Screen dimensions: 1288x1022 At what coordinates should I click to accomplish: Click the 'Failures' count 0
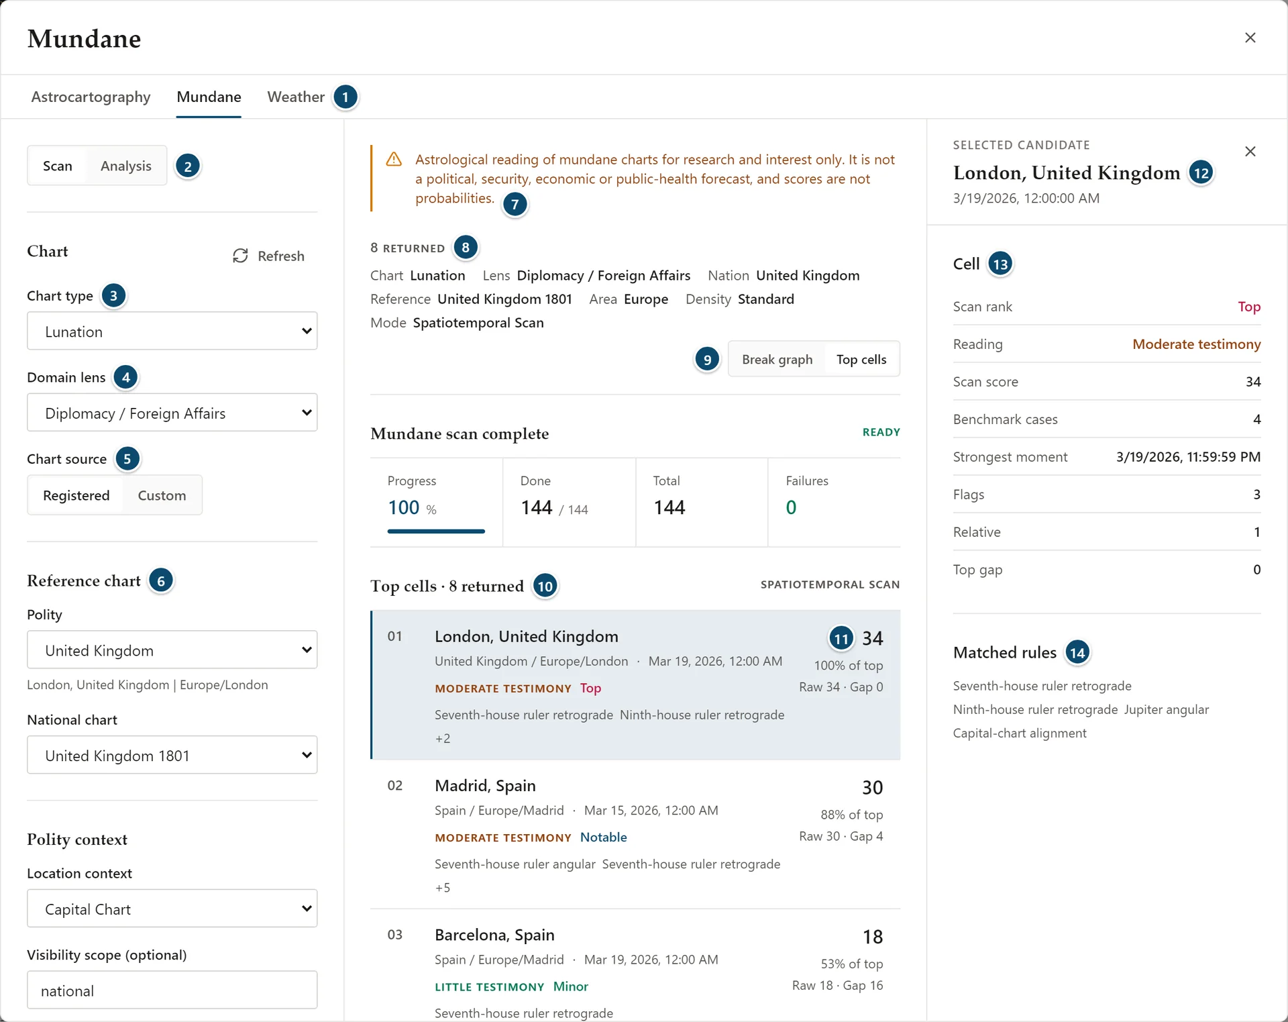pyautogui.click(x=792, y=507)
